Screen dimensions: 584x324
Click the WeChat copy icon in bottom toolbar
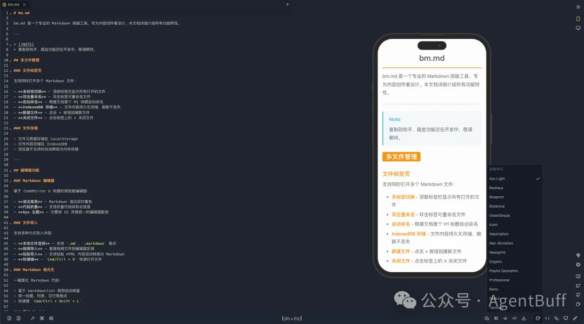(487, 318)
